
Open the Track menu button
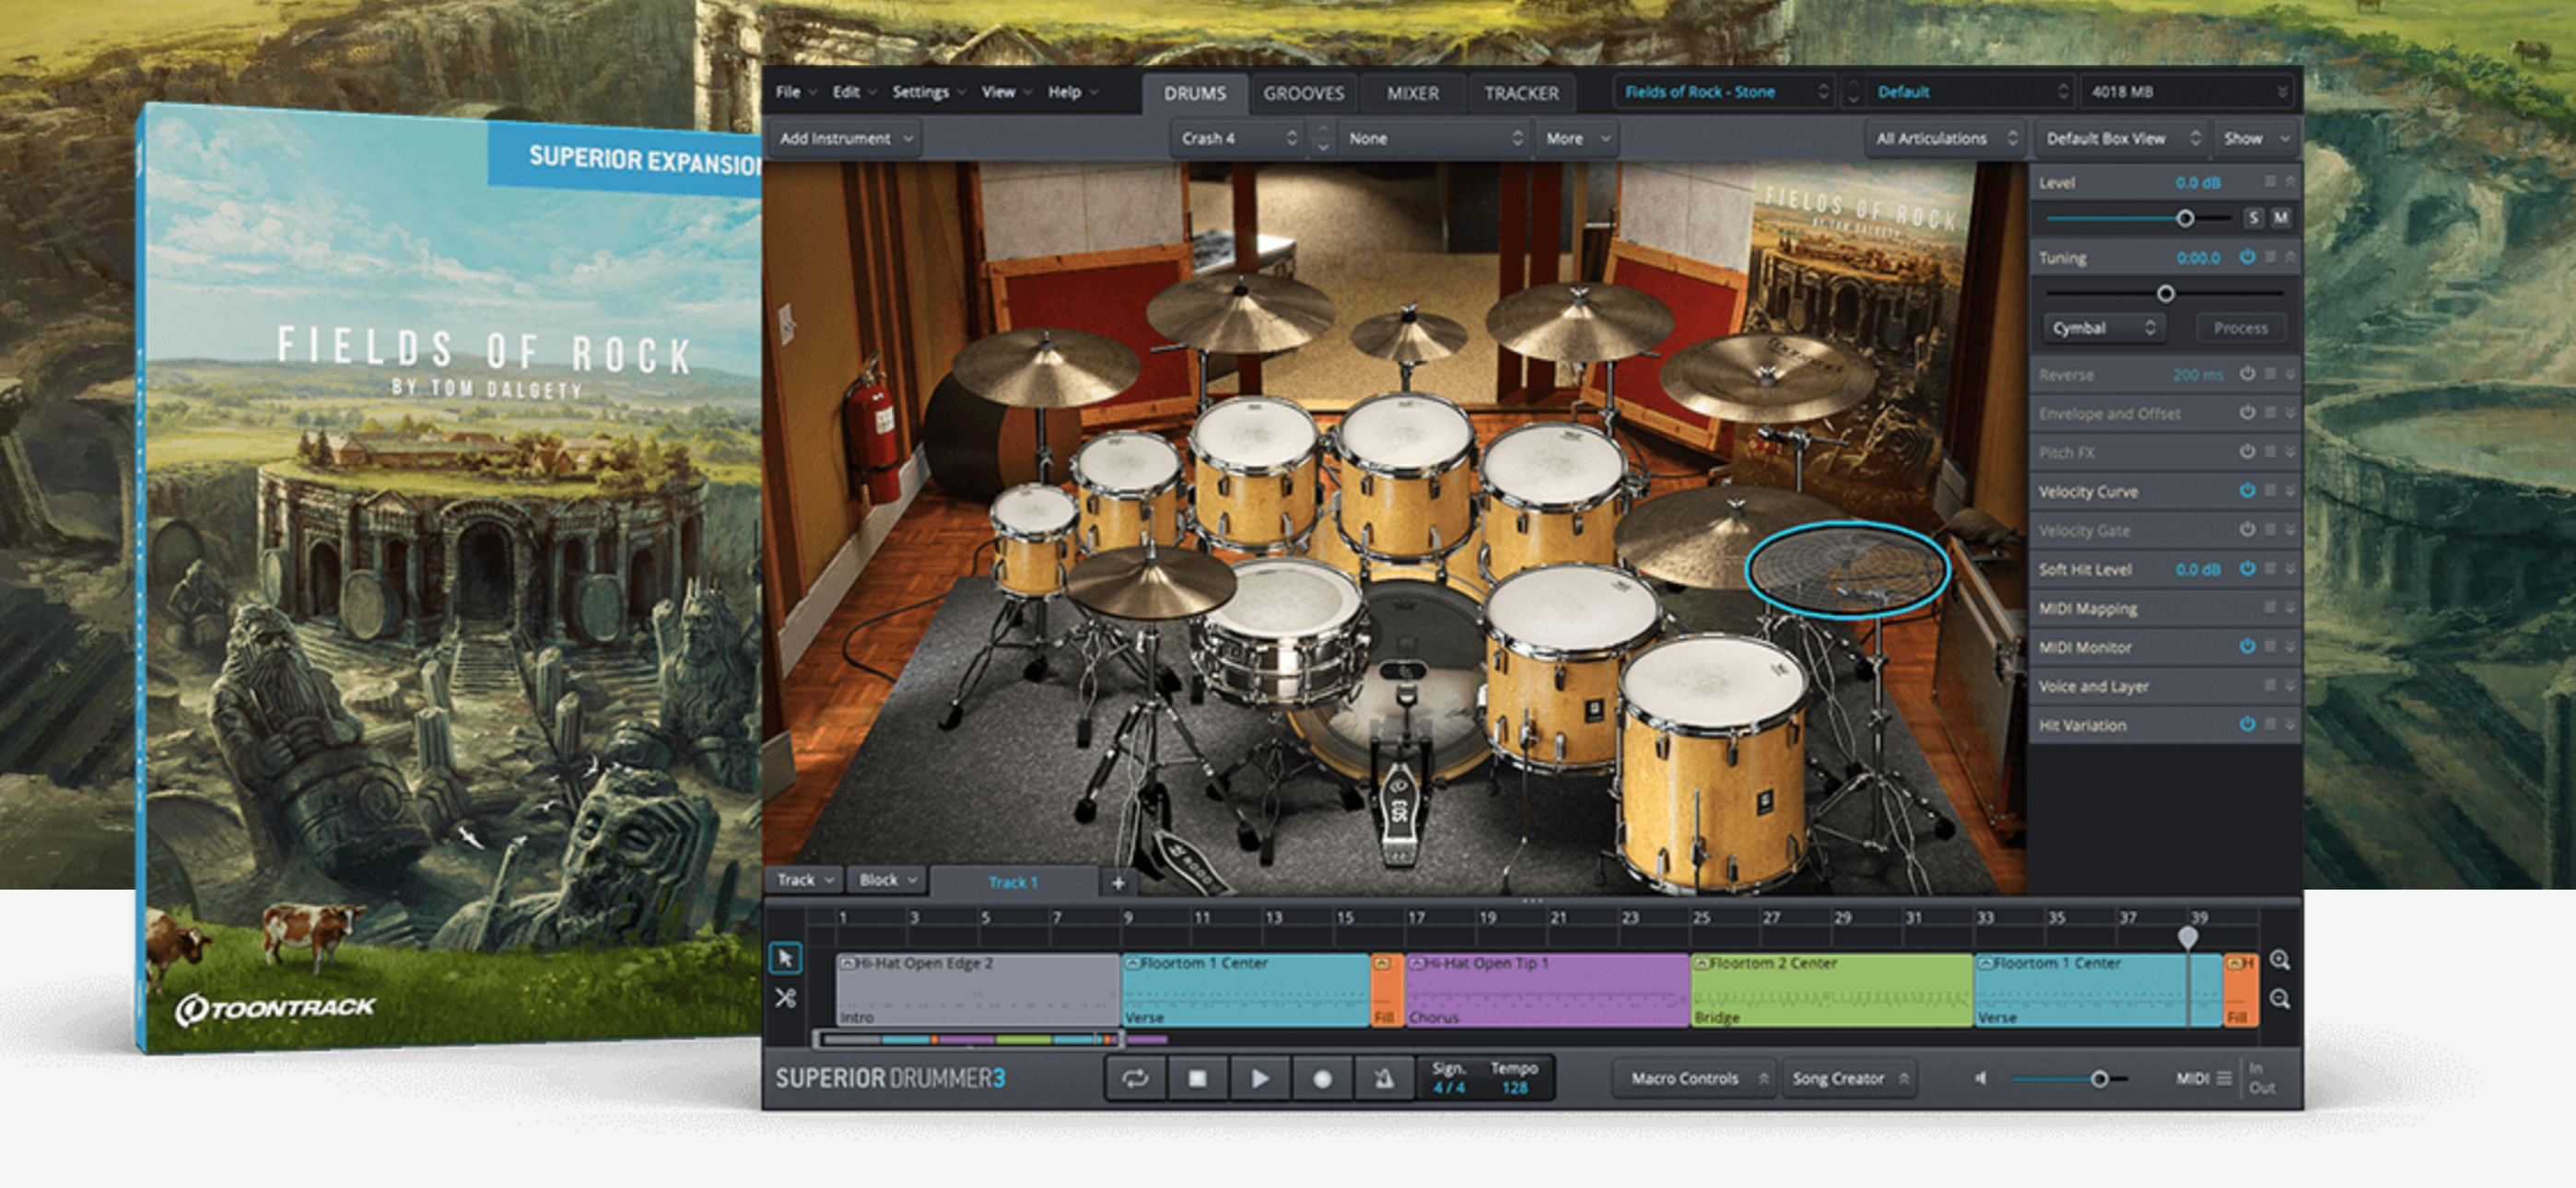click(x=805, y=880)
